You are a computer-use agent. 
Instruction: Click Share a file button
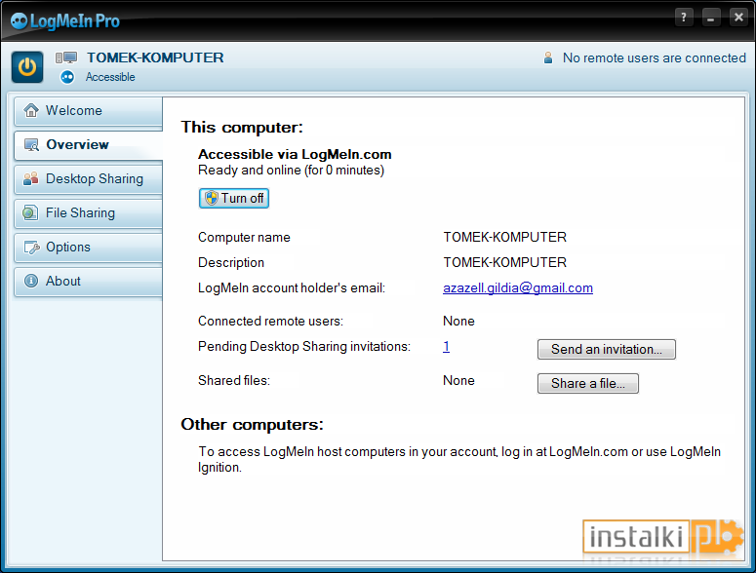click(588, 383)
